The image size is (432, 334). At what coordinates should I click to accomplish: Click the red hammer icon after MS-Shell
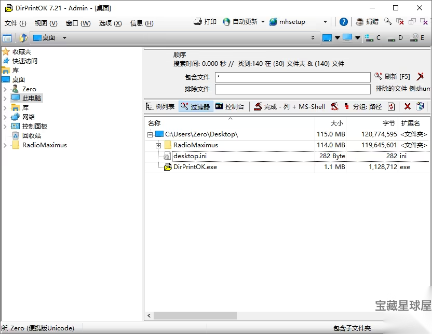[334, 106]
